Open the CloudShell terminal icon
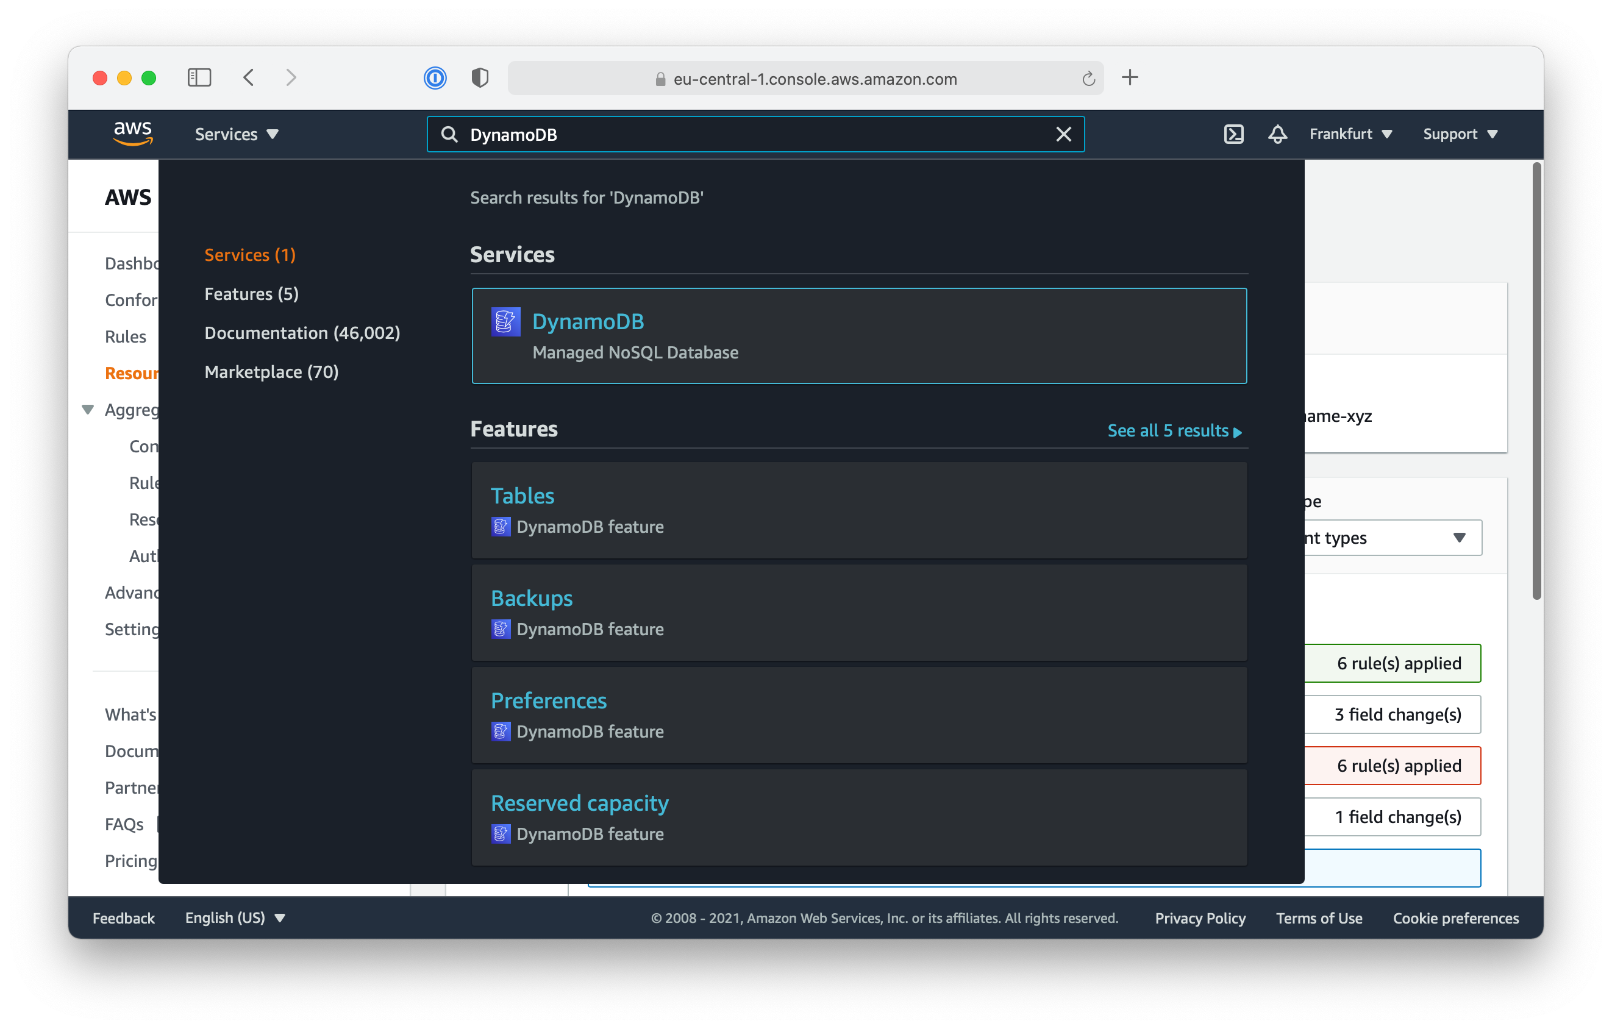The image size is (1612, 1029). pyautogui.click(x=1233, y=134)
